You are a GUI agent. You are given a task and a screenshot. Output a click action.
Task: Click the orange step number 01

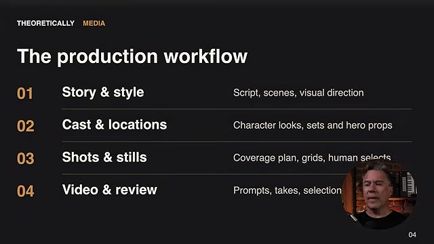[25, 94]
